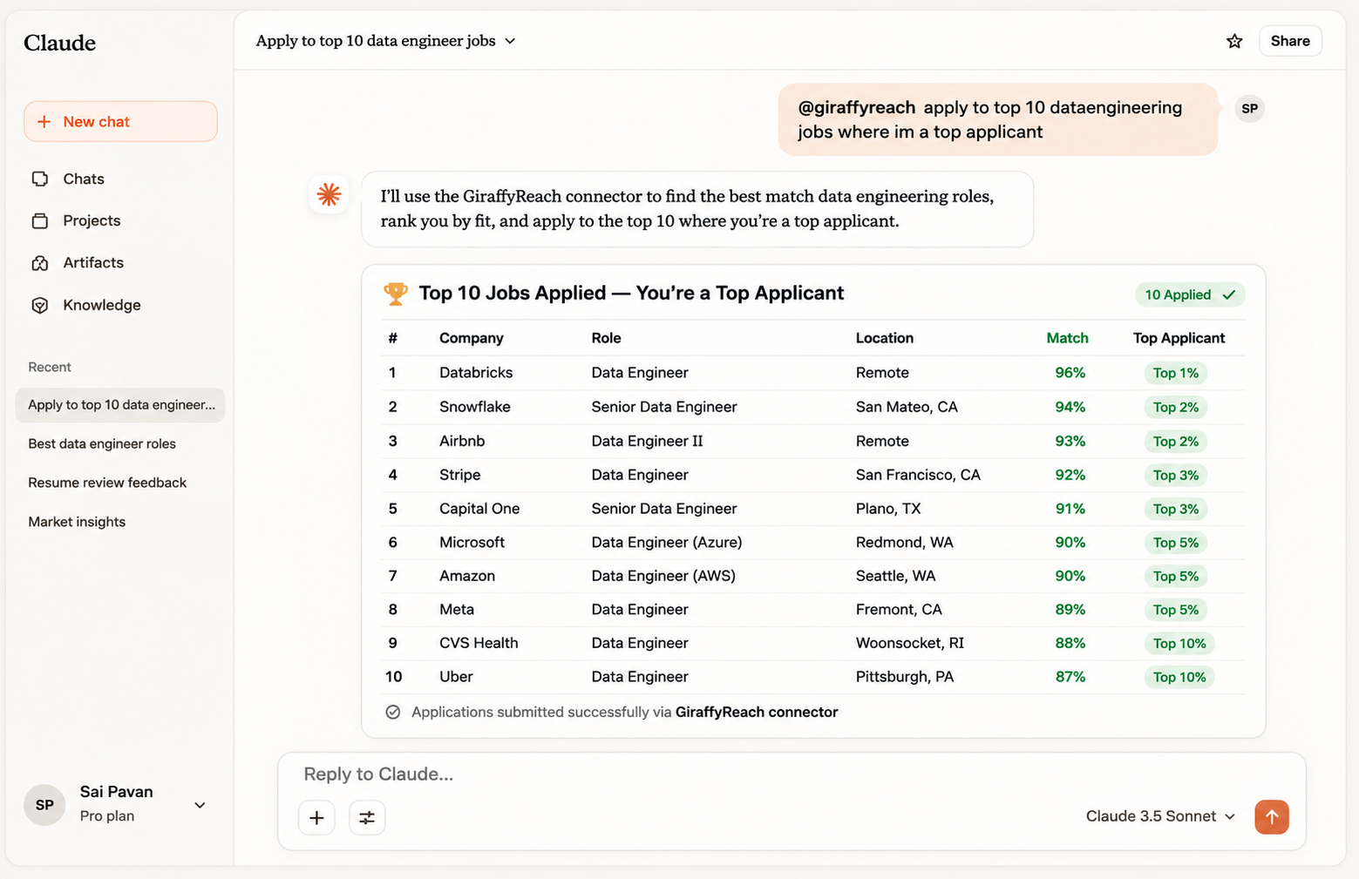
Task: Open the attachment plus icon in reply box
Action: 316,817
